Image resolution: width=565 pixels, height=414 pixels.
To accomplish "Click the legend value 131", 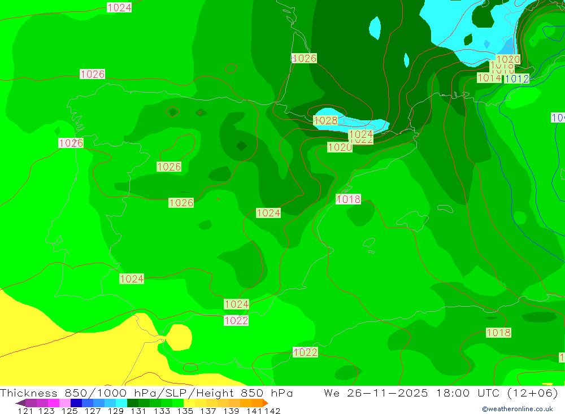I will 138,411.
